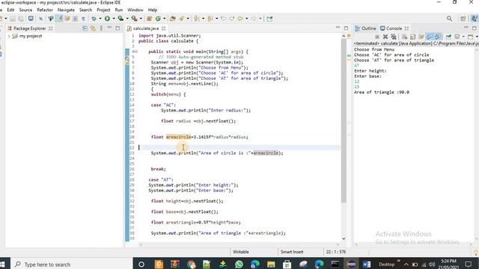Viewport: 479px width, 269px height.
Task: Click the 'Smart Insert' status field
Action: (292, 252)
